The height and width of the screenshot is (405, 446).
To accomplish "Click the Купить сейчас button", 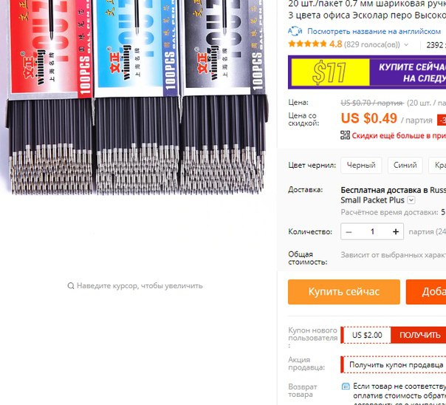I will tap(344, 292).
